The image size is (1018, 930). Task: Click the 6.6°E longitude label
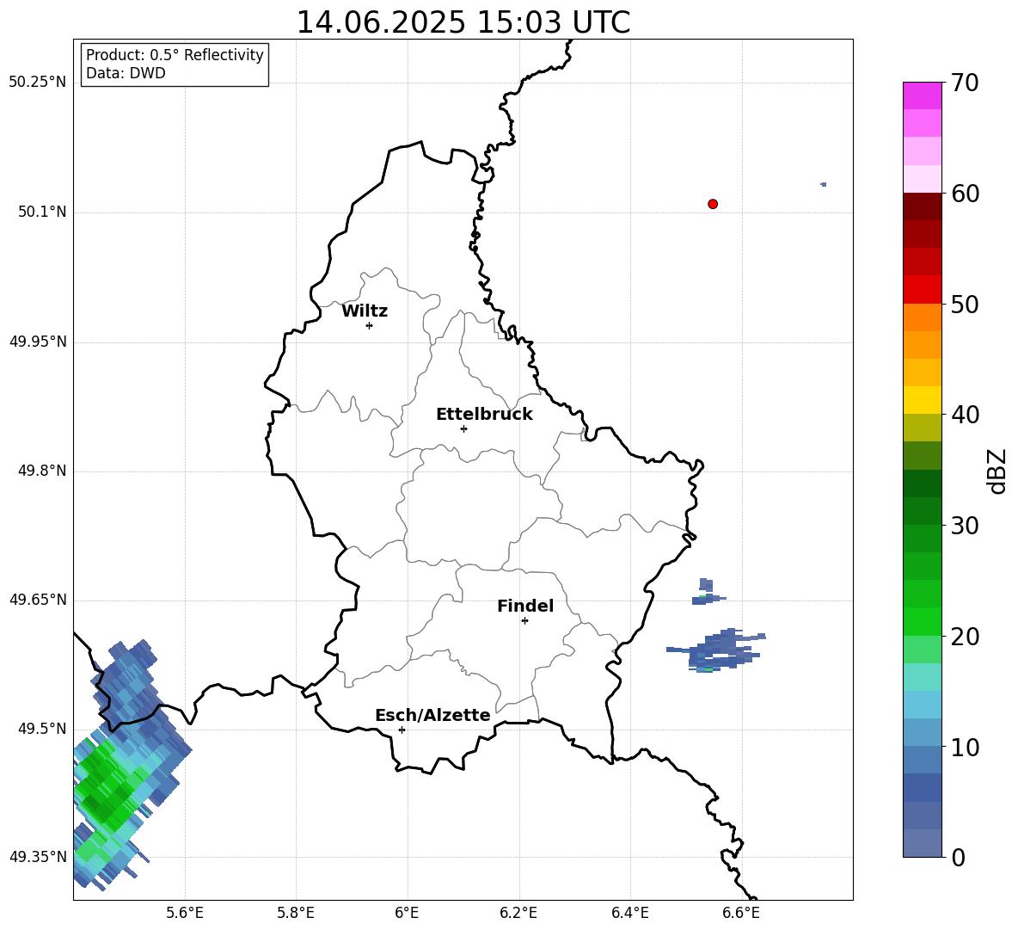pyautogui.click(x=741, y=913)
